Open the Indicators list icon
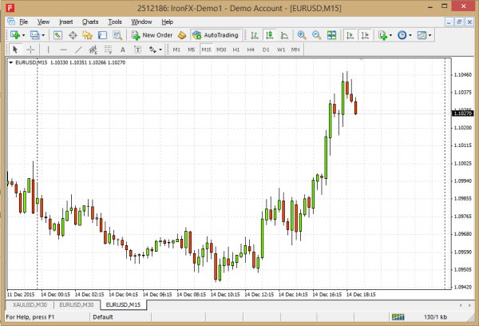 point(382,35)
